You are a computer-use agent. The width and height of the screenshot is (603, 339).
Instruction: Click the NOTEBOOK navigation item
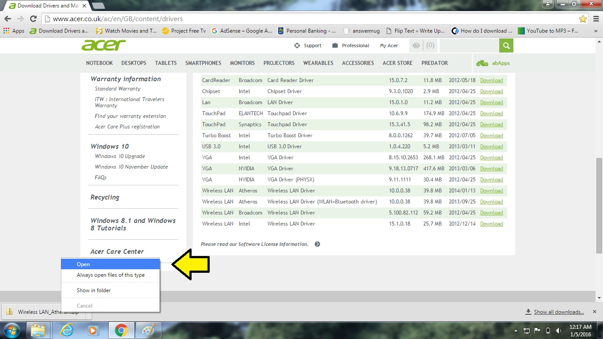point(99,63)
